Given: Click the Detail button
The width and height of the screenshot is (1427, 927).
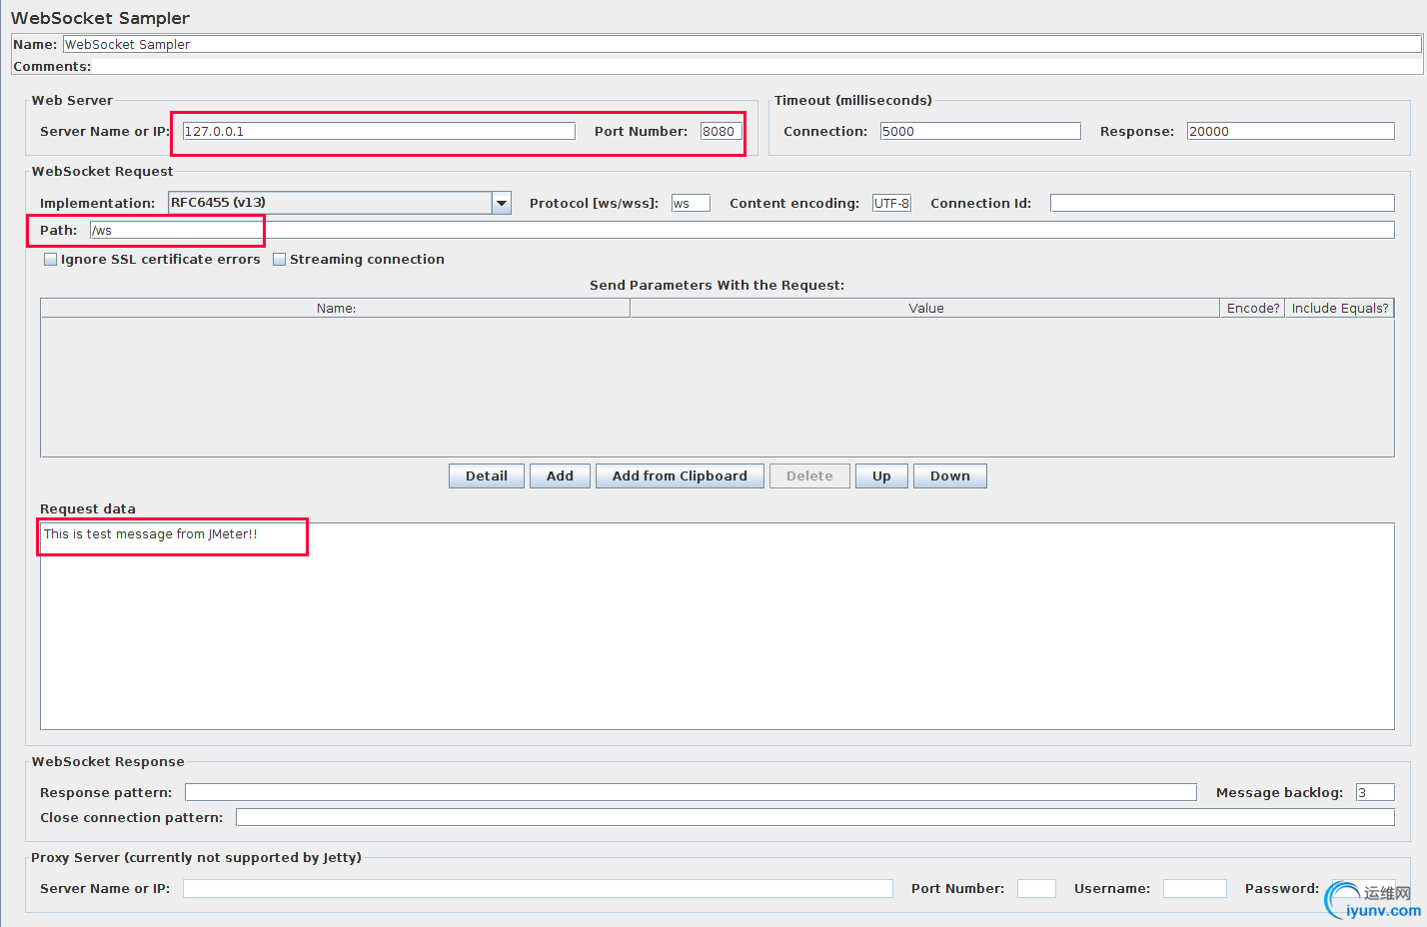Looking at the screenshot, I should pos(487,475).
